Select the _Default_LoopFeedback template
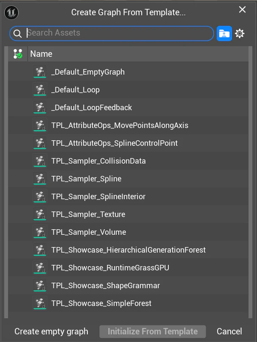This screenshot has width=257, height=342. point(128,108)
